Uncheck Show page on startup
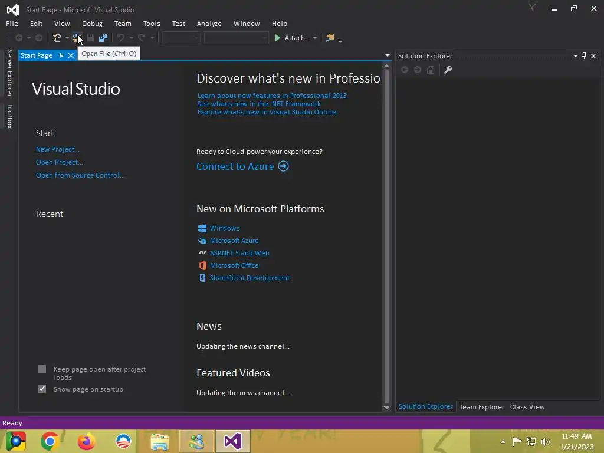Screen dimensions: 604x453 42,389
